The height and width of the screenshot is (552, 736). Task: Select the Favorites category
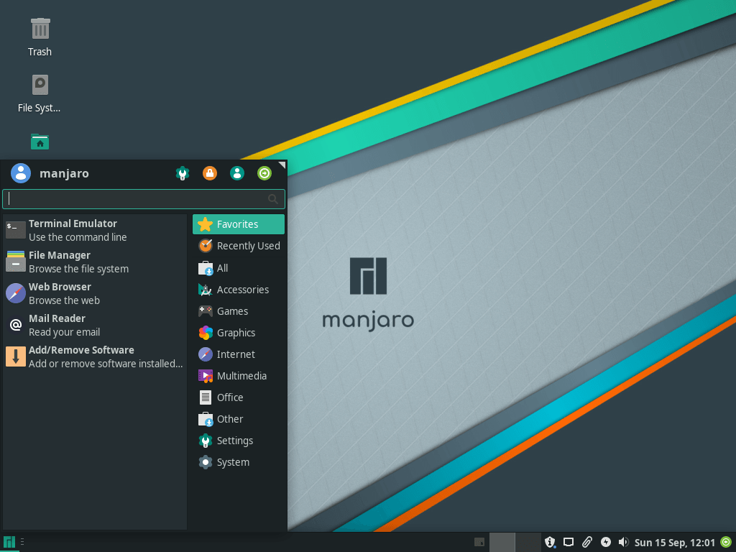tap(239, 224)
